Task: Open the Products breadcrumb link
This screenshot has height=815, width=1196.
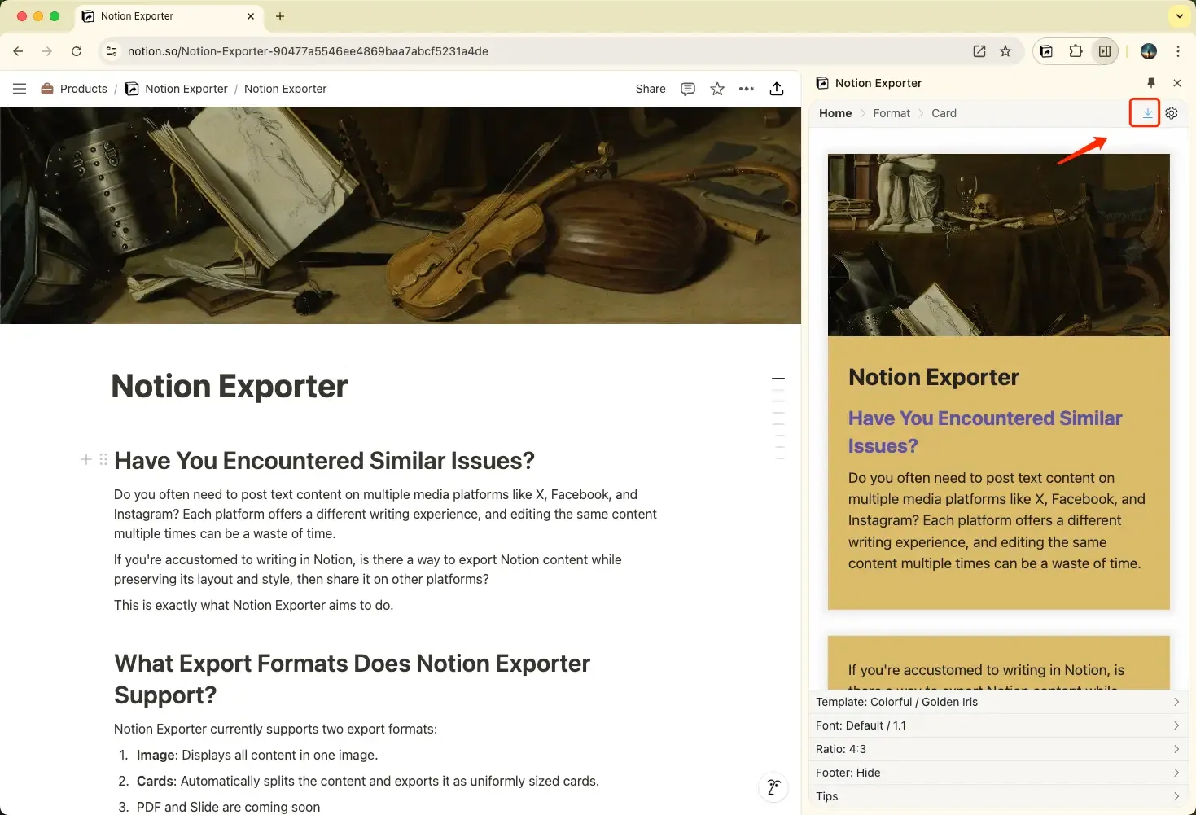Action: (82, 89)
